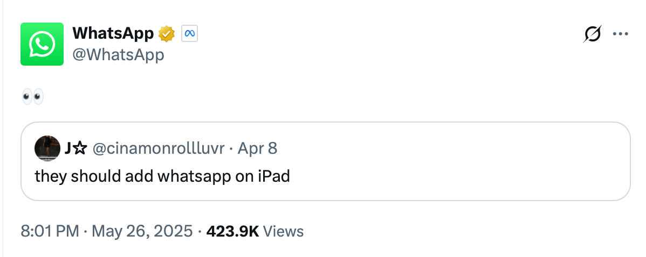Click the Meta affiliation badge
The width and height of the screenshot is (646, 257).
(189, 34)
